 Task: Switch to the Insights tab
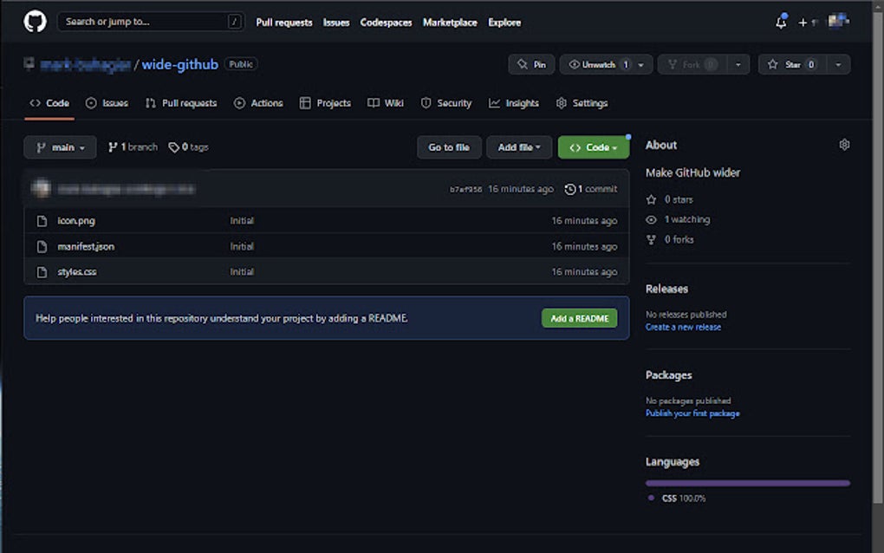click(514, 102)
